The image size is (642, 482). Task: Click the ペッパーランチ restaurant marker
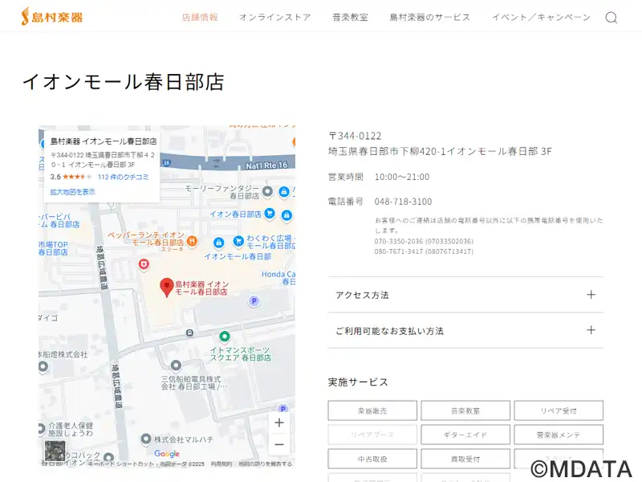[192, 242]
